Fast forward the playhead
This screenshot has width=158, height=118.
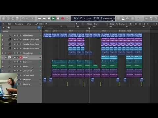[x=44, y=19]
